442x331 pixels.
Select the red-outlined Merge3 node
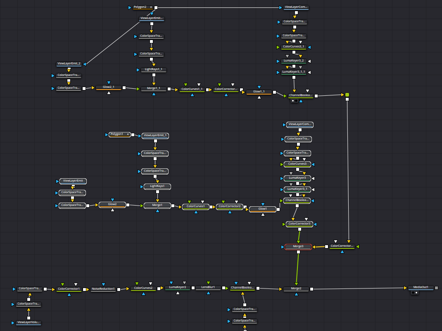(298, 247)
